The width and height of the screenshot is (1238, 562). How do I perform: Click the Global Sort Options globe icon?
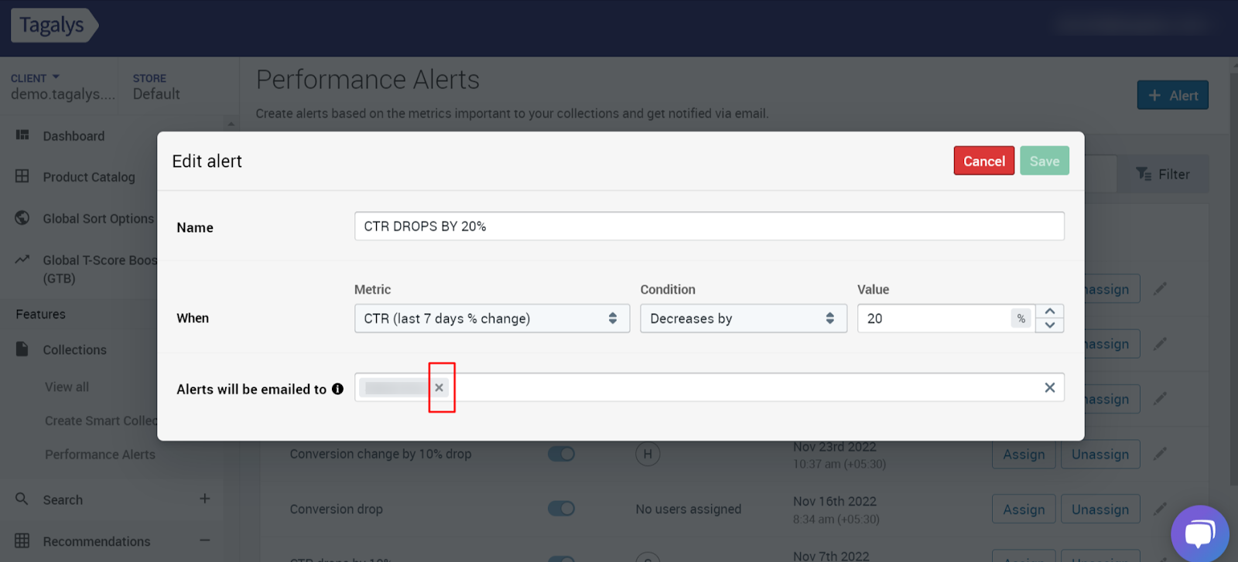22,218
